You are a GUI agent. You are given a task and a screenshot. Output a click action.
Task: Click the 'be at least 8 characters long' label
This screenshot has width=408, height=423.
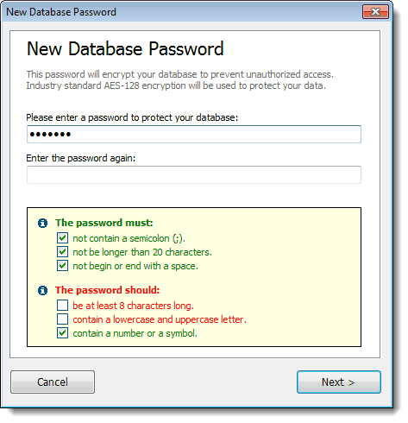[x=133, y=306]
